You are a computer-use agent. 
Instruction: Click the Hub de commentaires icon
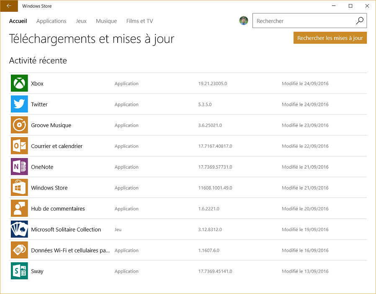pos(19,208)
